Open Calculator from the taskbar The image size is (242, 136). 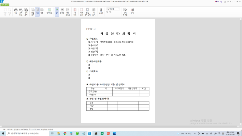[x=71, y=133]
